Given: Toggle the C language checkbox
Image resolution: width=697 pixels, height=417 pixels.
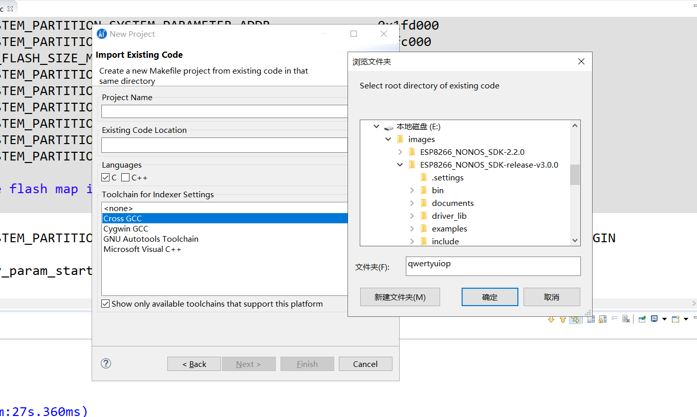Looking at the screenshot, I should point(105,177).
